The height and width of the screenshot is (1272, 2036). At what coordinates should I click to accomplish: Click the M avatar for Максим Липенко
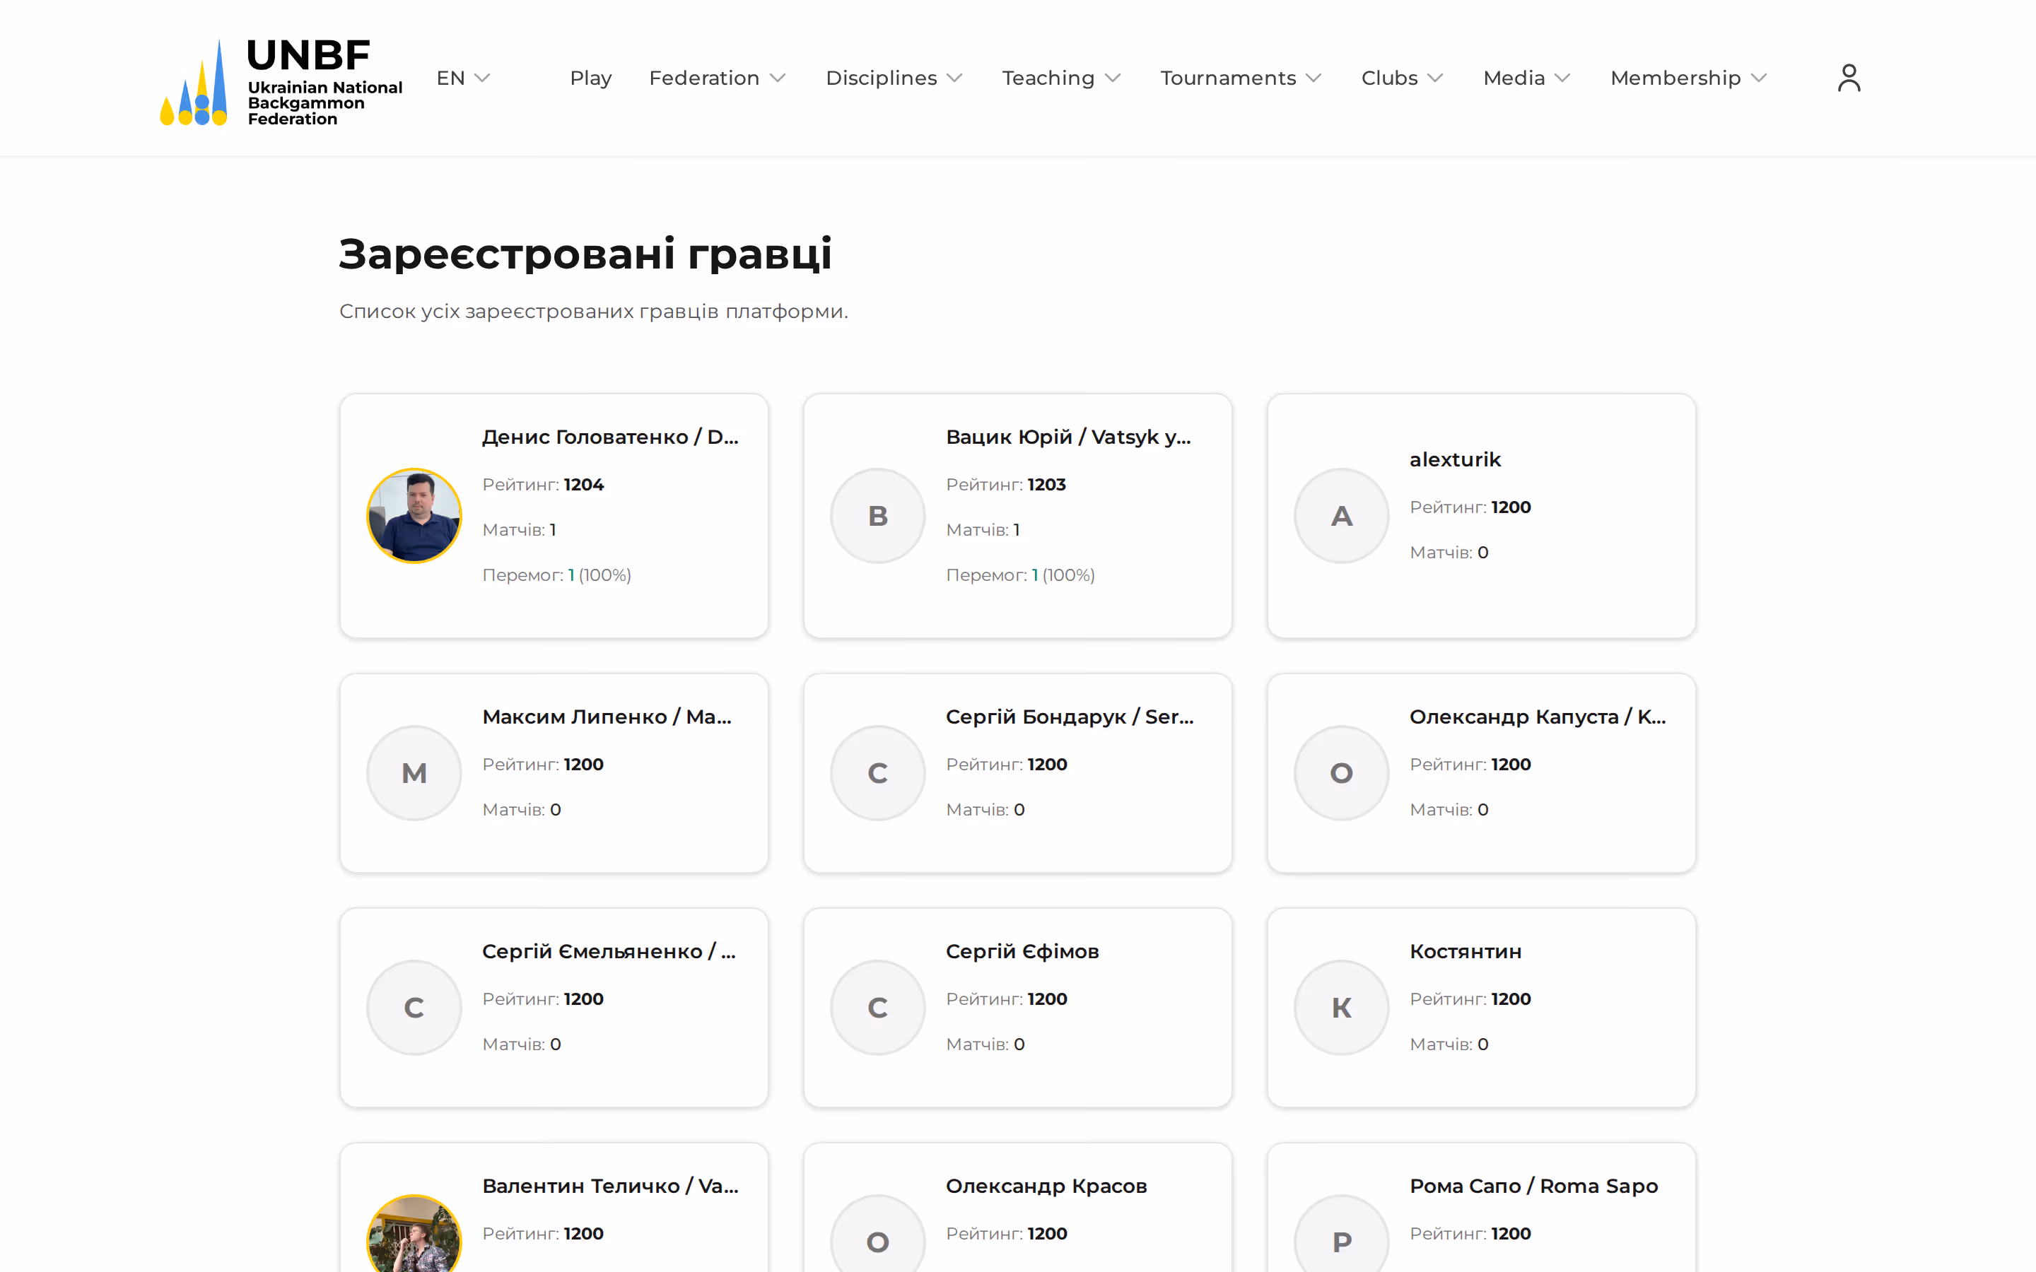[x=414, y=772]
